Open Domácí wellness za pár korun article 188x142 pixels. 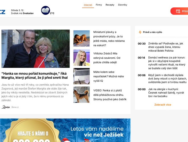click(x=167, y=63)
